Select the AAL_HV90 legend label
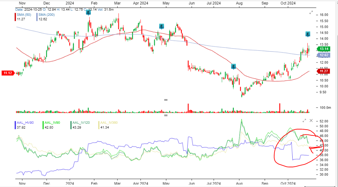The image size is (338, 187). [26, 123]
